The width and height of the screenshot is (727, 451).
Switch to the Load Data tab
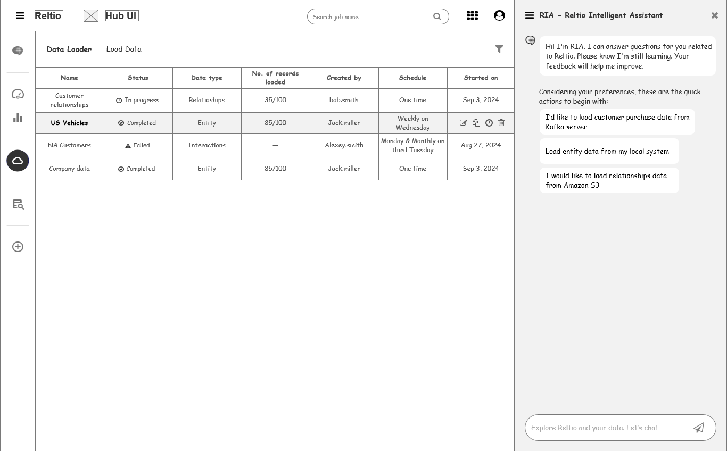124,49
